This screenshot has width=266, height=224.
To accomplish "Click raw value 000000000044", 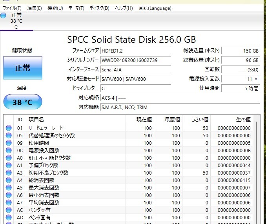I will (234, 165).
